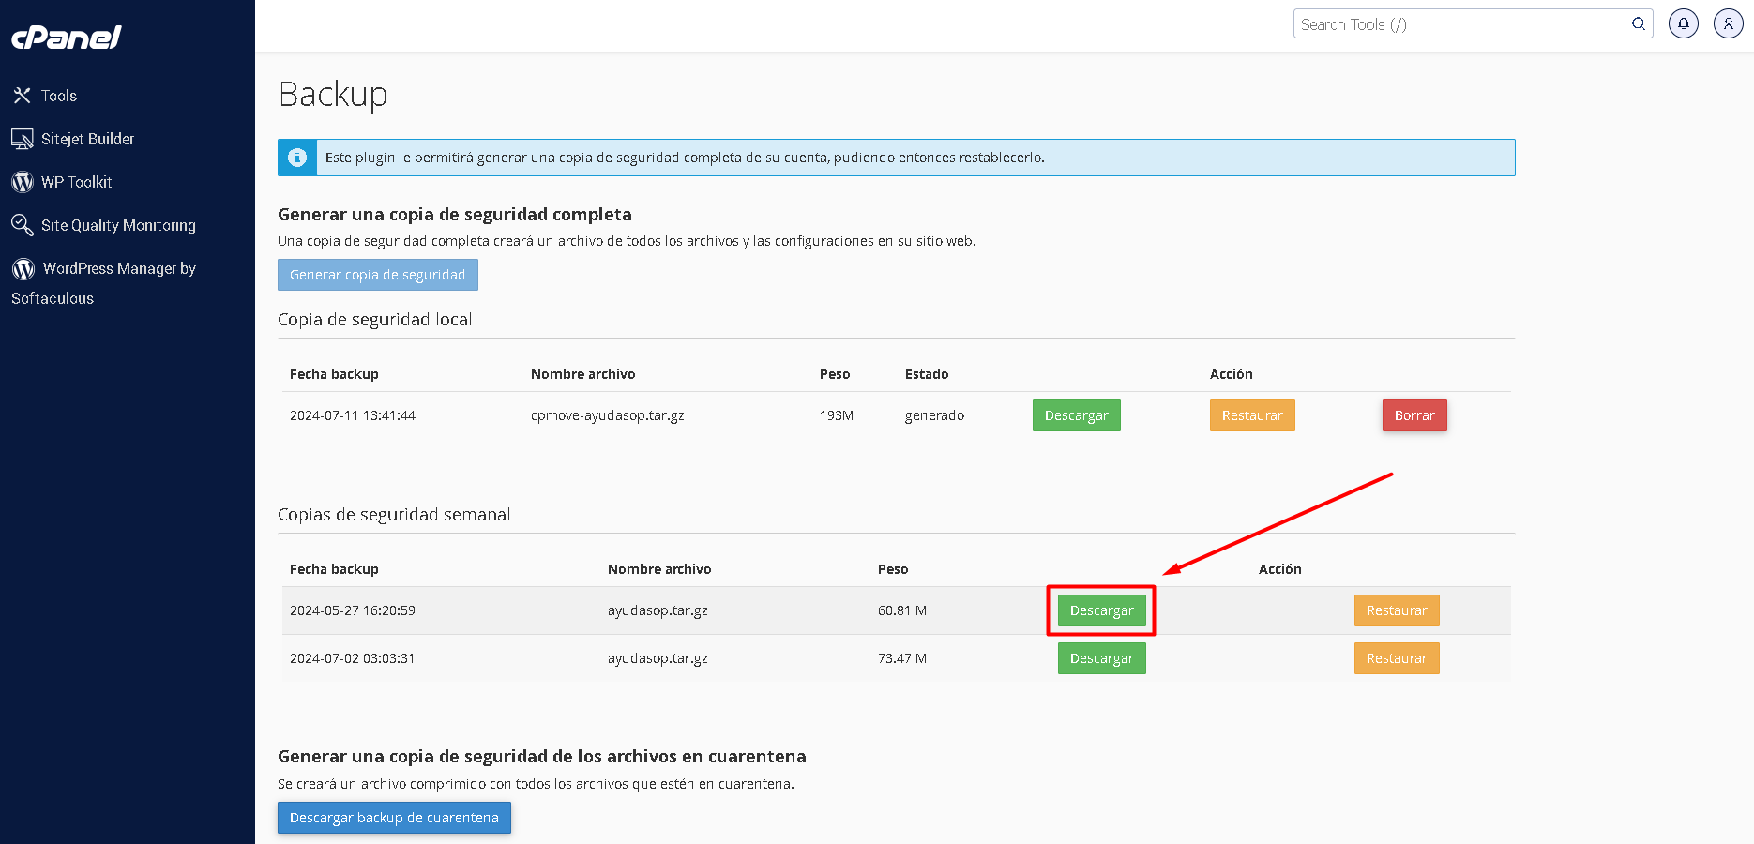Open WP Toolkit in the sidebar

pyautogui.click(x=77, y=182)
